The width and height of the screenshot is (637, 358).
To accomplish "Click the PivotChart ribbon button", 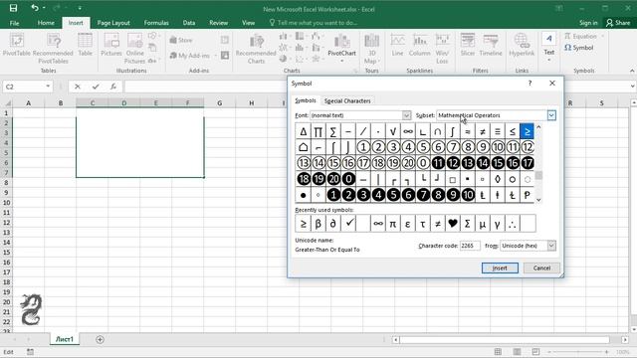I will (x=341, y=48).
